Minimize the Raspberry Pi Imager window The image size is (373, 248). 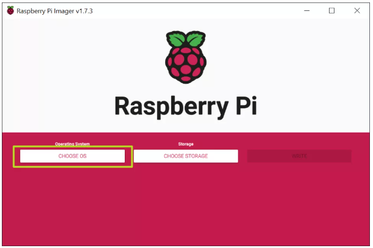(307, 11)
